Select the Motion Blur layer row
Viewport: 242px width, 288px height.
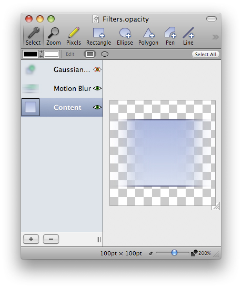click(62, 88)
